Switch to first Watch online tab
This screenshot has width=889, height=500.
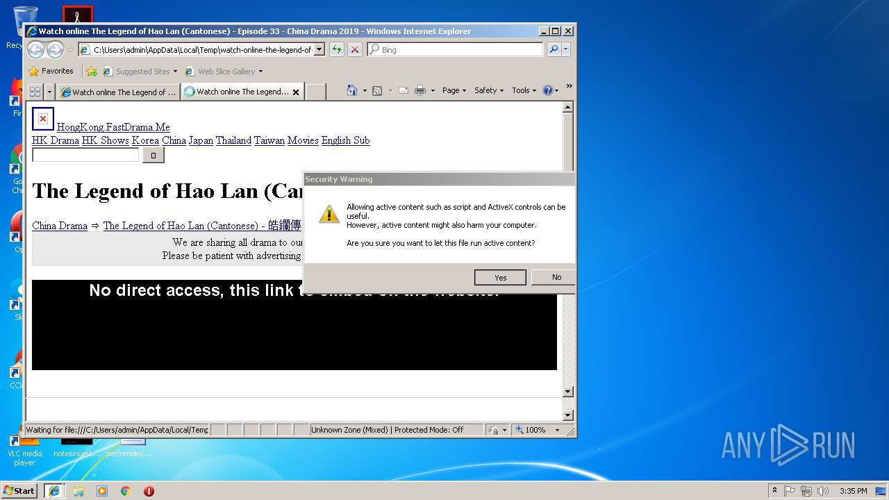[x=118, y=92]
